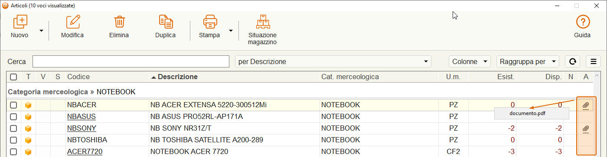
Task: Click the refresh list icon
Action: 572,62
